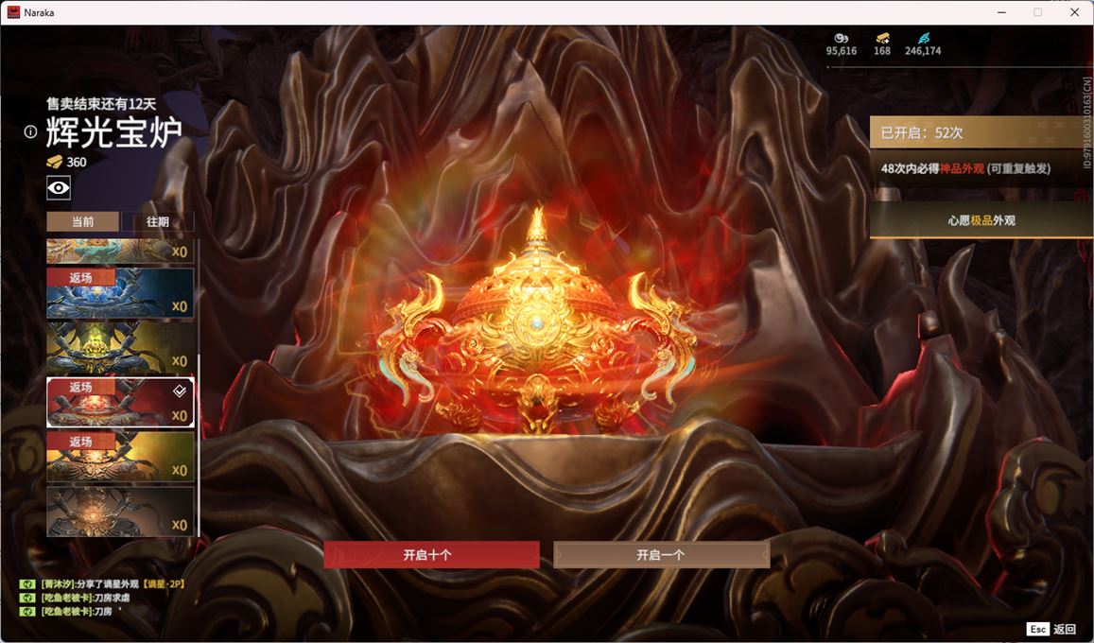1094x643 pixels.
Task: Click the red 开启十个 button
Action: click(431, 555)
